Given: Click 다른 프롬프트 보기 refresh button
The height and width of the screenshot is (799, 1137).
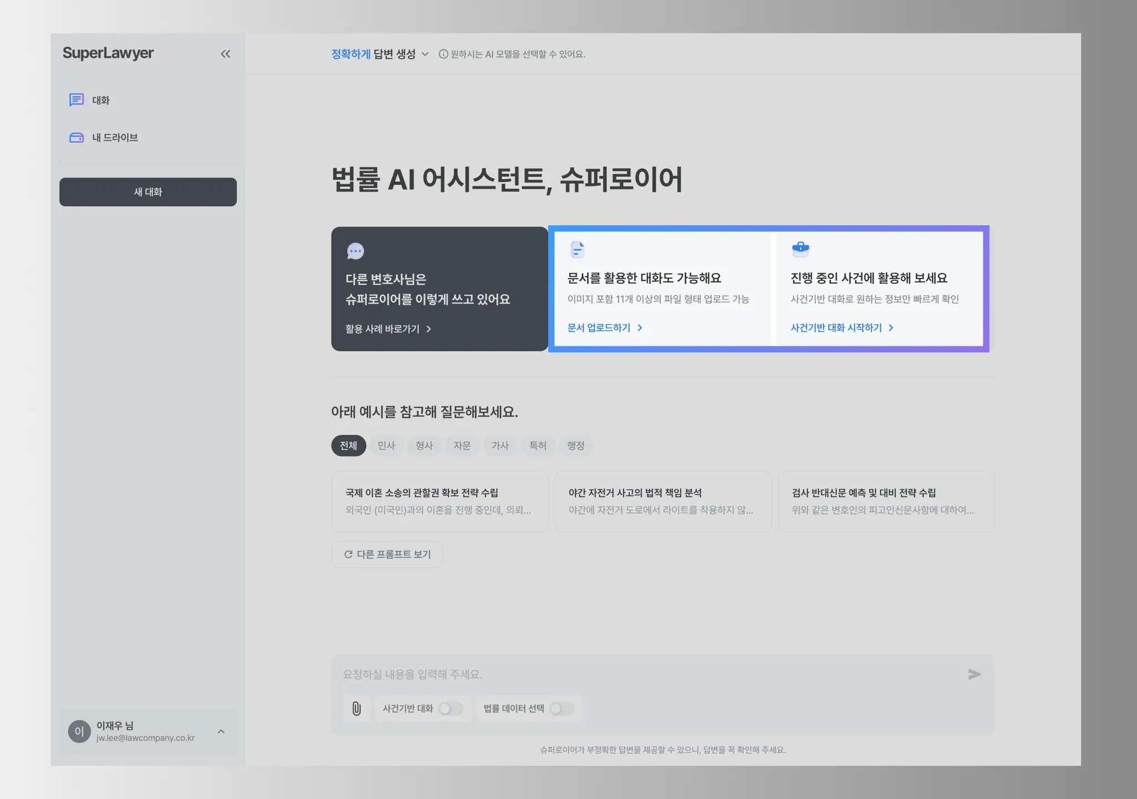Looking at the screenshot, I should point(387,554).
